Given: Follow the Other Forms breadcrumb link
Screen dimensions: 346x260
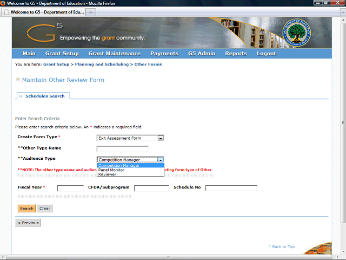Looking at the screenshot, I should pos(148,64).
